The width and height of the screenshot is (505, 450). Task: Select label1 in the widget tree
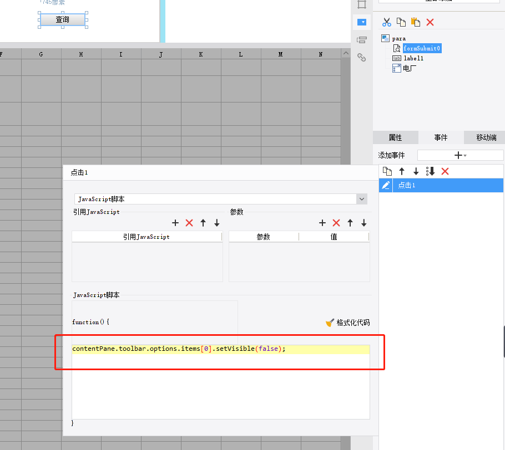click(413, 58)
